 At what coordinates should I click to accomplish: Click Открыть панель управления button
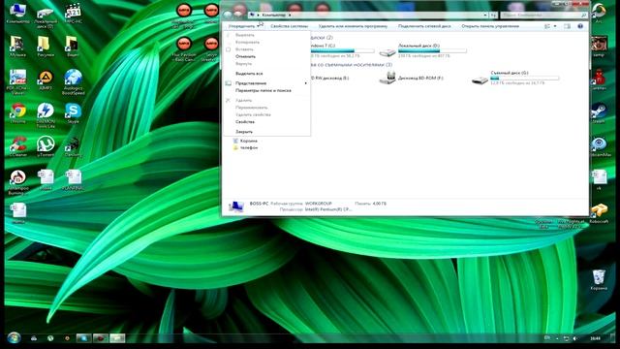(x=490, y=26)
